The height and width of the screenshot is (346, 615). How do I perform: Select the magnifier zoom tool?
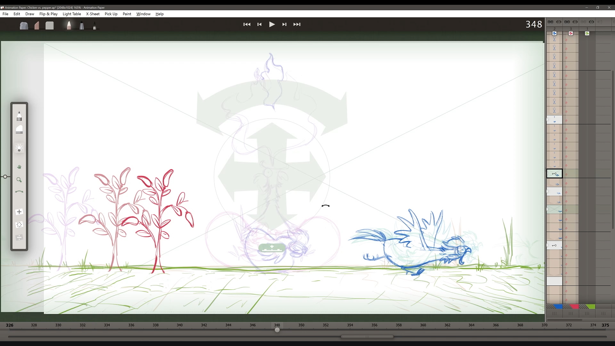19,180
